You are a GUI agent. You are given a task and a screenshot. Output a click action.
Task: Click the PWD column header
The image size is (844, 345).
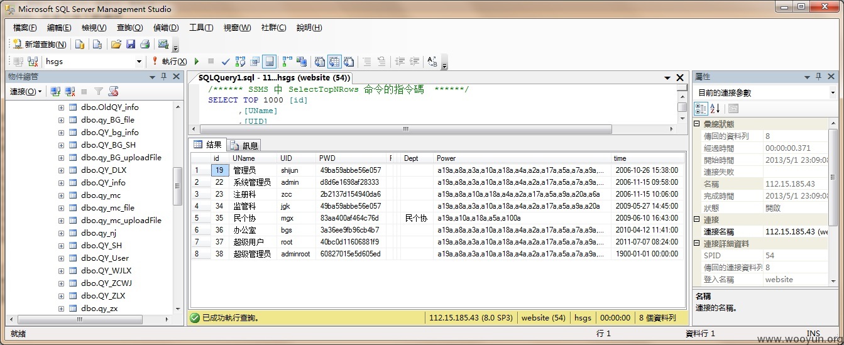tap(351, 158)
